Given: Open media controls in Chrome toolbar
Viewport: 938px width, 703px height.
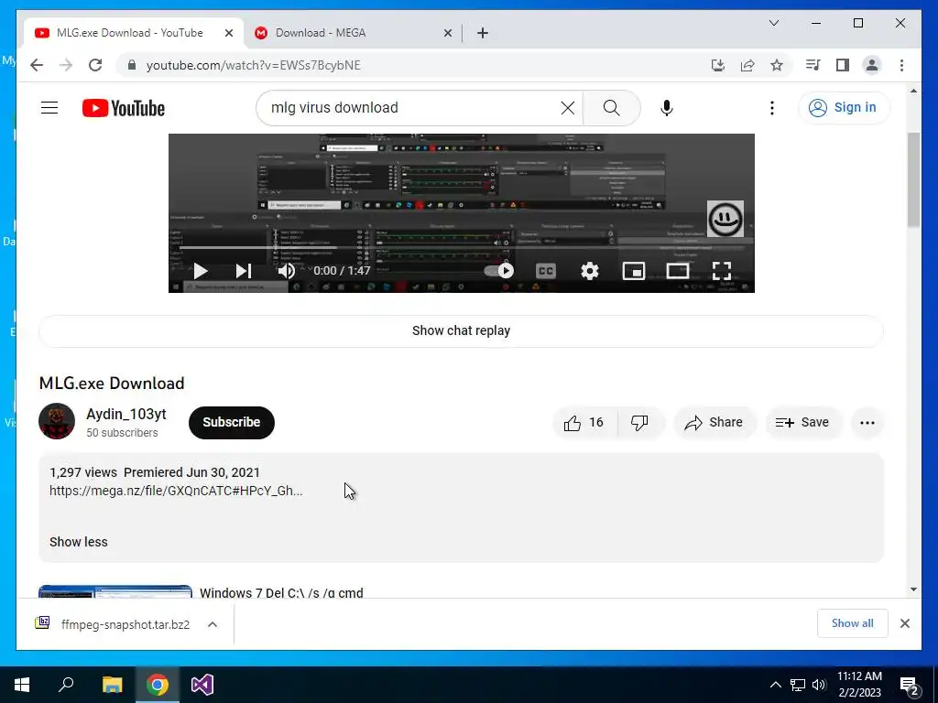Looking at the screenshot, I should [x=813, y=65].
